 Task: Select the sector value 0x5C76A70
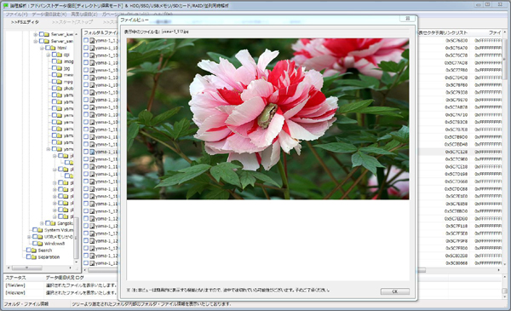(456, 48)
